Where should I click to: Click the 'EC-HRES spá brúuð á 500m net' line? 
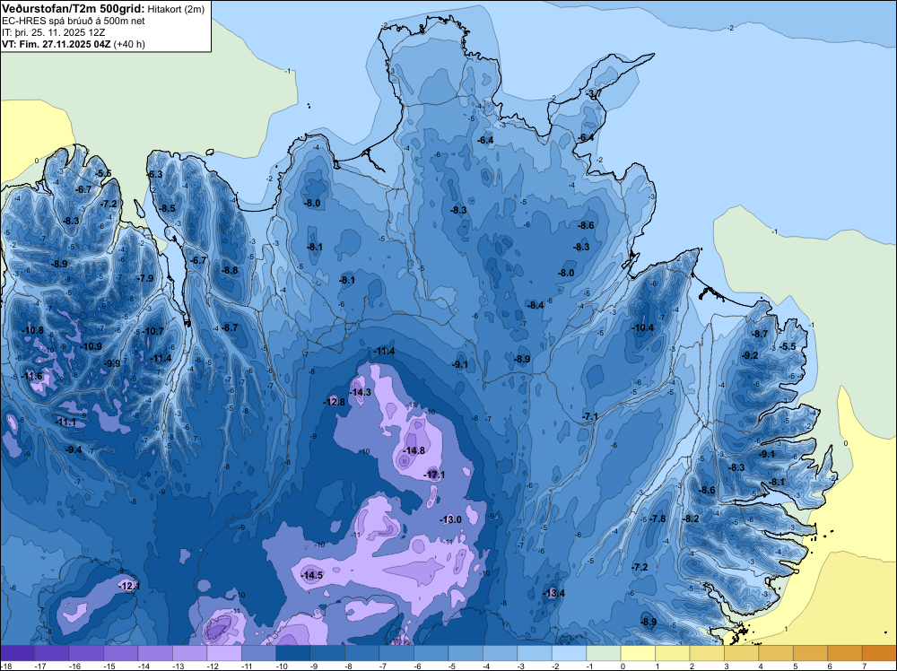[74, 21]
